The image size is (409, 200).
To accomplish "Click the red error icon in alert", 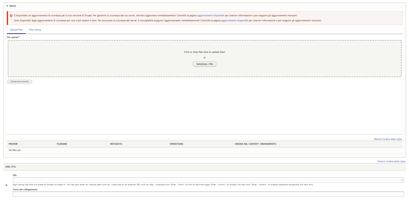I will [11, 16].
